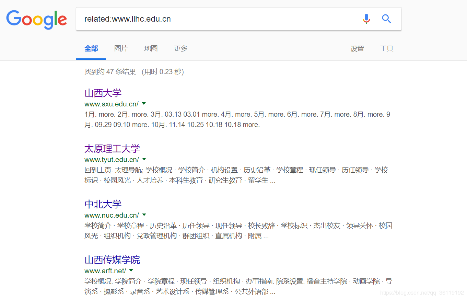Expand the dropdown arrow beside www.sxu.edu.cn/
This screenshot has width=467, height=299.
pyautogui.click(x=144, y=103)
